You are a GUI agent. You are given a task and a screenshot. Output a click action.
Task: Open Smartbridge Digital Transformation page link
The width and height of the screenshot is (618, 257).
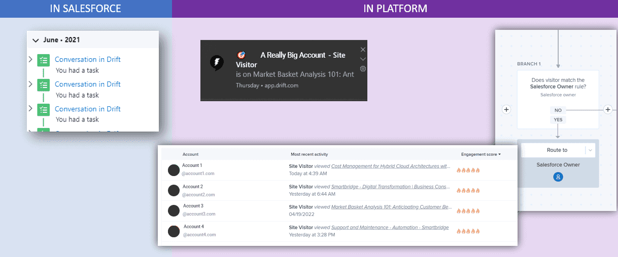pyautogui.click(x=391, y=187)
